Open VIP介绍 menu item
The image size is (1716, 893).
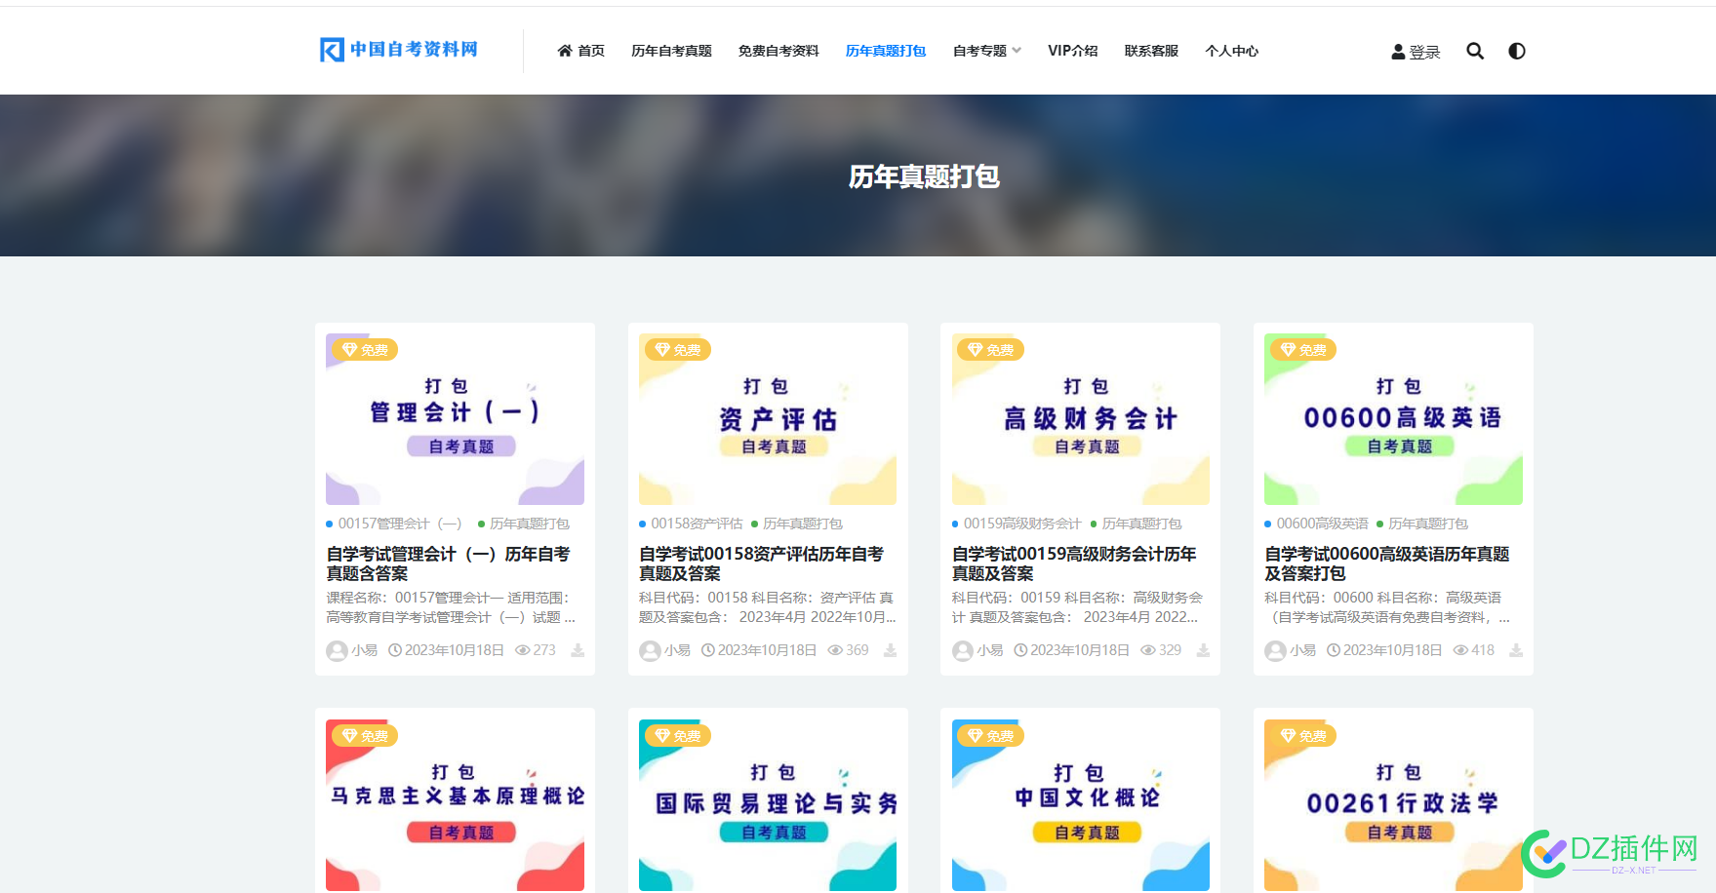pos(1073,51)
